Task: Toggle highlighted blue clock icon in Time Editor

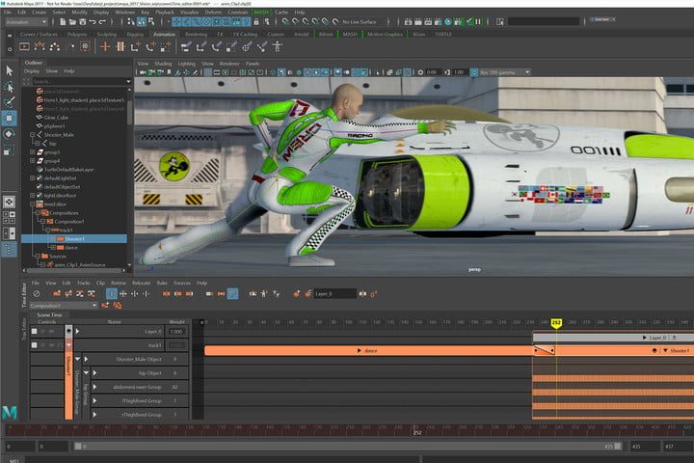Action: 232,294
